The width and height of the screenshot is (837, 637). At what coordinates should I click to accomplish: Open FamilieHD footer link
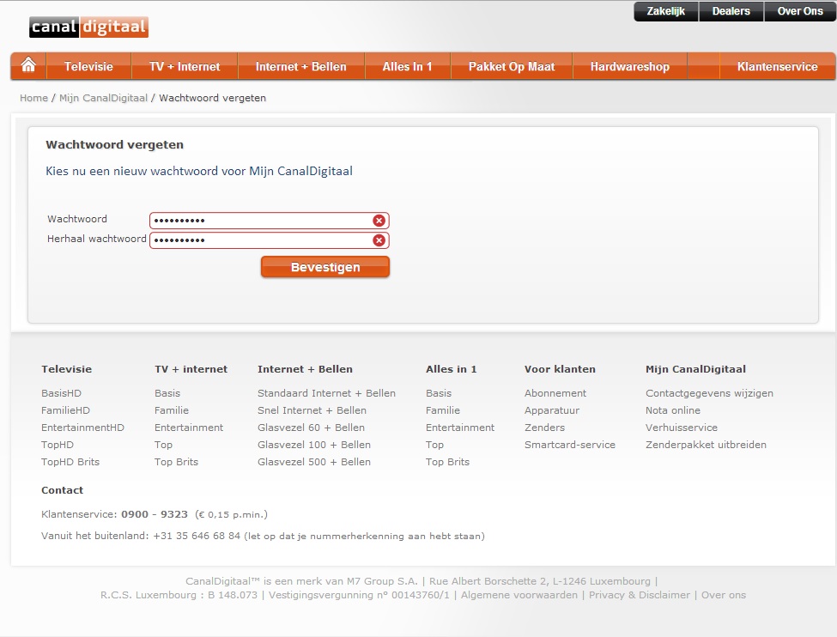65,410
